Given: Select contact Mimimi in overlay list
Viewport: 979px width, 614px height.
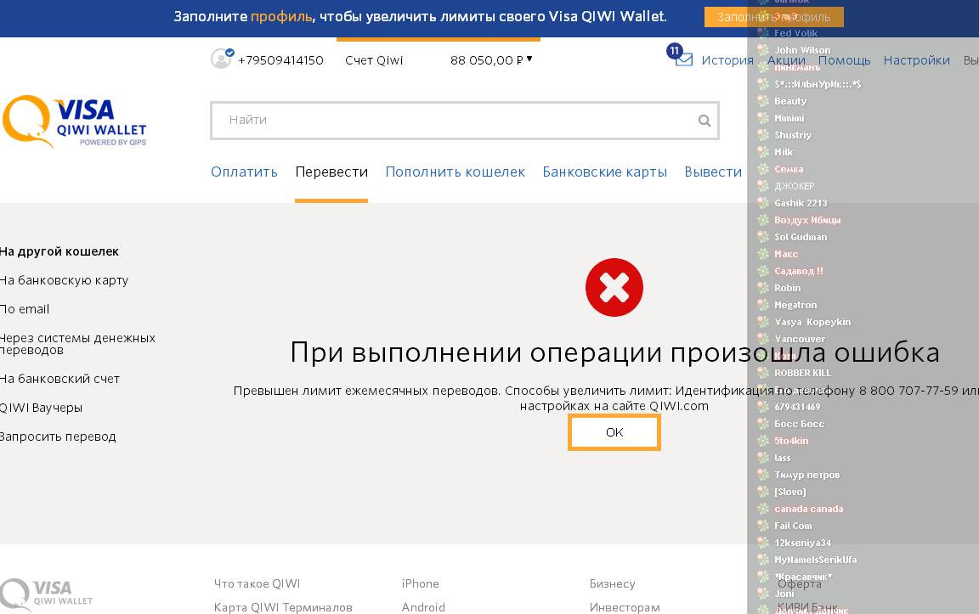Looking at the screenshot, I should coord(789,118).
